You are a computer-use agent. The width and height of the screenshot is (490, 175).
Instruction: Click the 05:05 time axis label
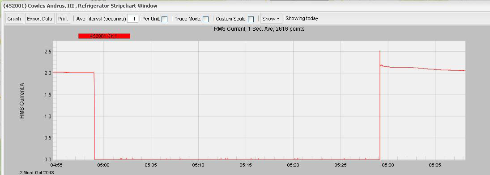tap(151, 165)
